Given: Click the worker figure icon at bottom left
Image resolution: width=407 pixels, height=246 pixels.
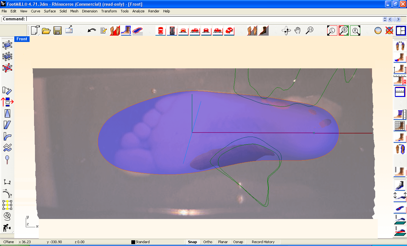Looking at the screenshot, I should [x=7, y=228].
